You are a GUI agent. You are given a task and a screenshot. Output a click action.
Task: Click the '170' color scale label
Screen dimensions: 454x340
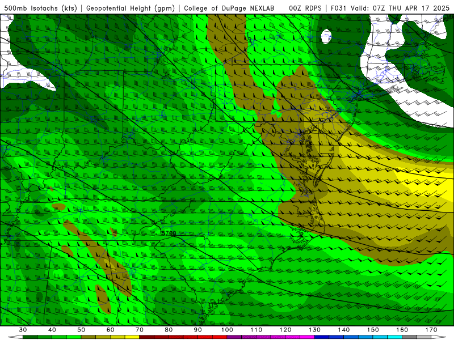pos(431,330)
